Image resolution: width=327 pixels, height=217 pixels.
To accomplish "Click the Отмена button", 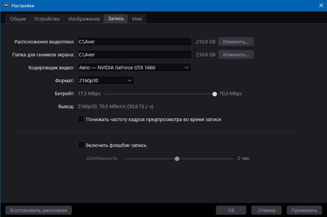I will pyautogui.click(x=266, y=210).
